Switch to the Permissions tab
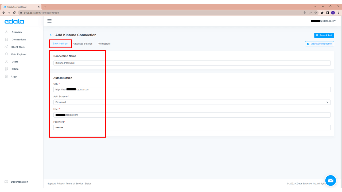342x192 pixels. click(x=104, y=44)
